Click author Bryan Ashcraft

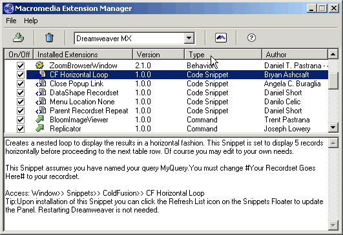[x=287, y=75]
